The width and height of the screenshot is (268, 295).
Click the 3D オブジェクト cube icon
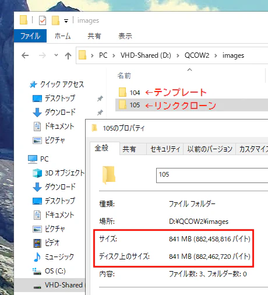(x=37, y=173)
